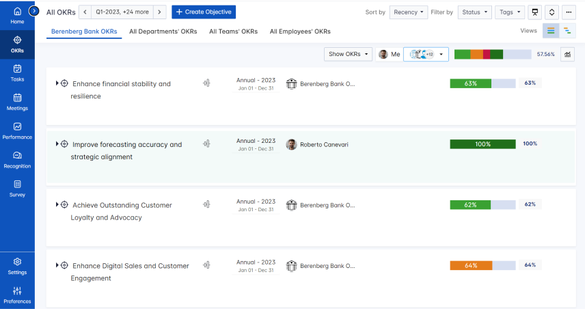The height and width of the screenshot is (309, 585).
Task: Click the expand/collapse all icon
Action: (x=552, y=12)
